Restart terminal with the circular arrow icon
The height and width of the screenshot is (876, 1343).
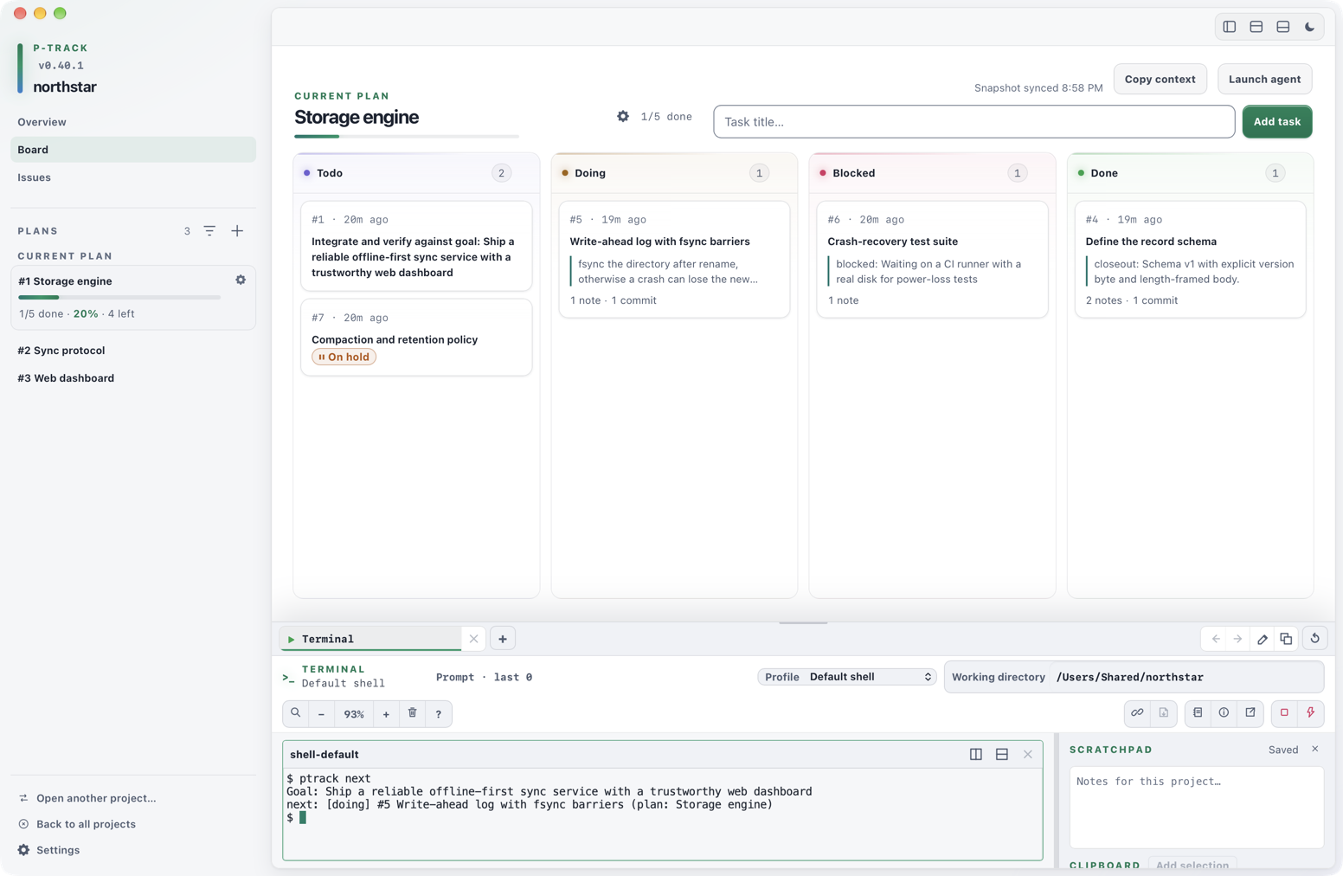pyautogui.click(x=1314, y=639)
